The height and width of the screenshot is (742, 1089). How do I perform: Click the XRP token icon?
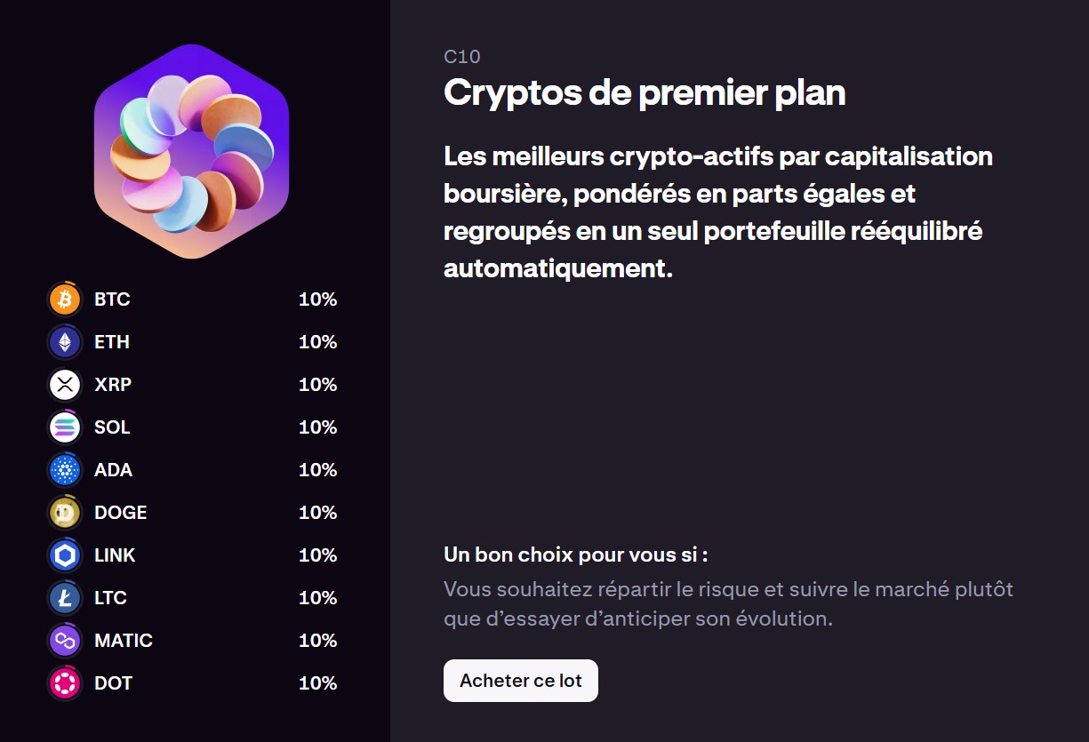pos(63,385)
